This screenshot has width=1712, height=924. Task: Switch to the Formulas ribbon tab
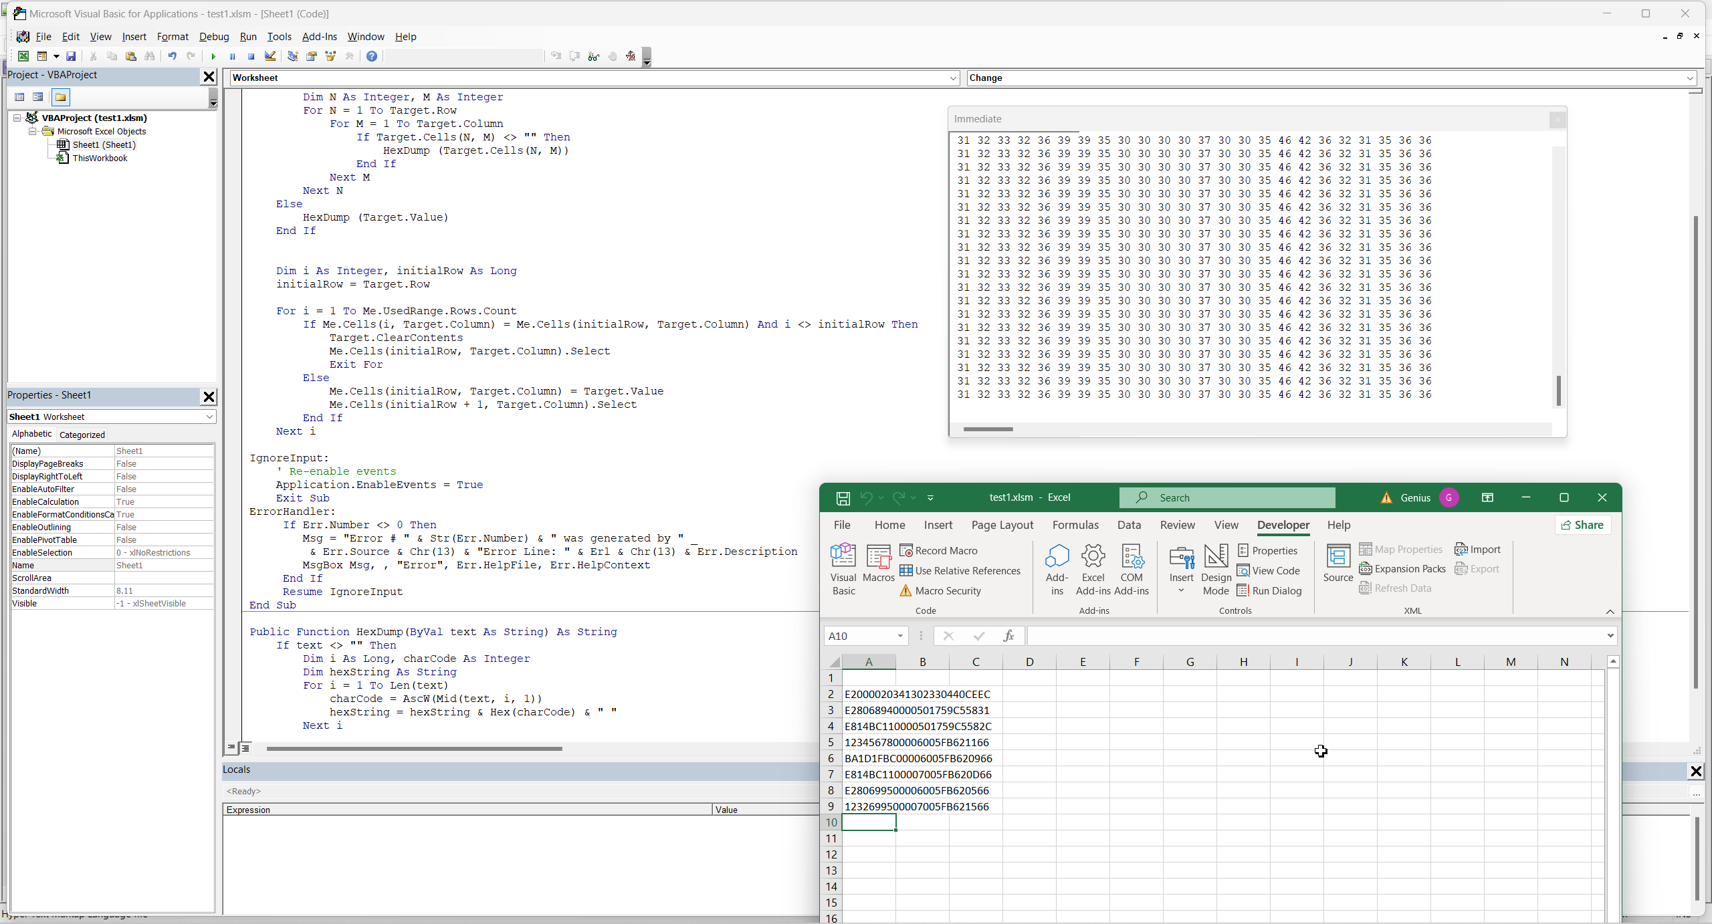[1075, 525]
